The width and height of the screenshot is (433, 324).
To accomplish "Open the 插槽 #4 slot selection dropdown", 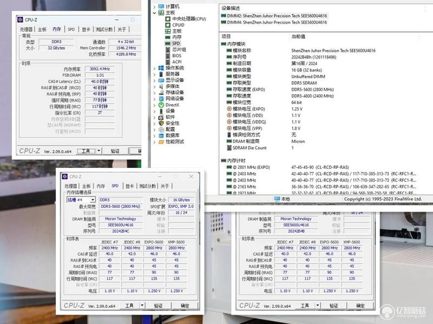I will tap(93, 200).
